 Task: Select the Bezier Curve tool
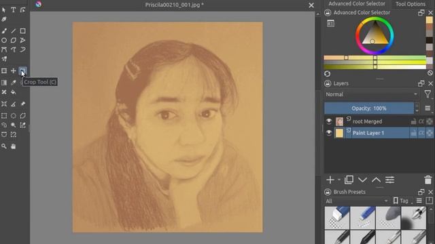click(4, 49)
